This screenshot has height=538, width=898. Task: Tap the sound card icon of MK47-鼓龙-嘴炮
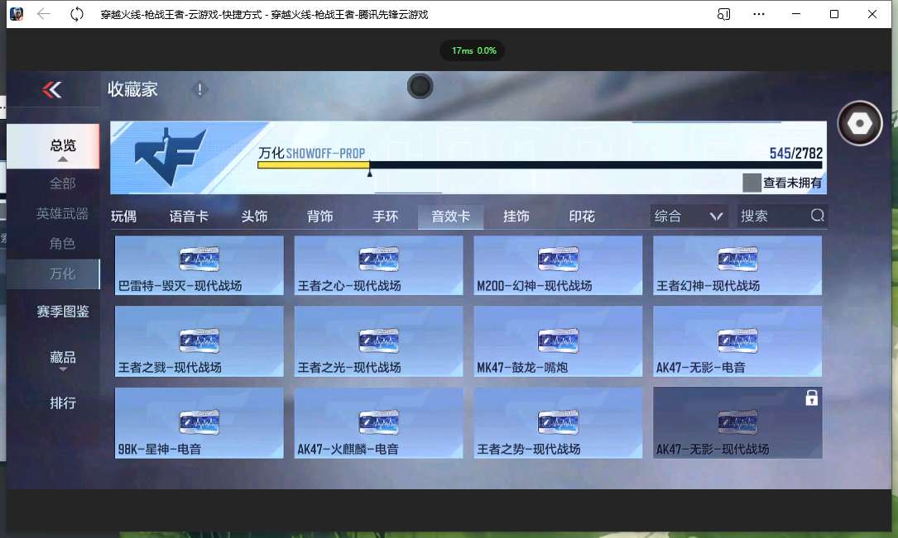(x=558, y=340)
